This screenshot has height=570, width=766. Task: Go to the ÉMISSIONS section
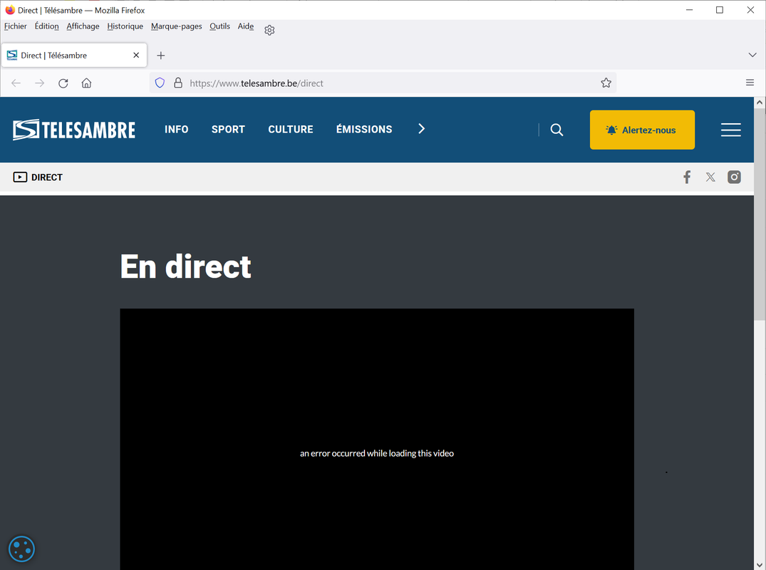click(364, 129)
